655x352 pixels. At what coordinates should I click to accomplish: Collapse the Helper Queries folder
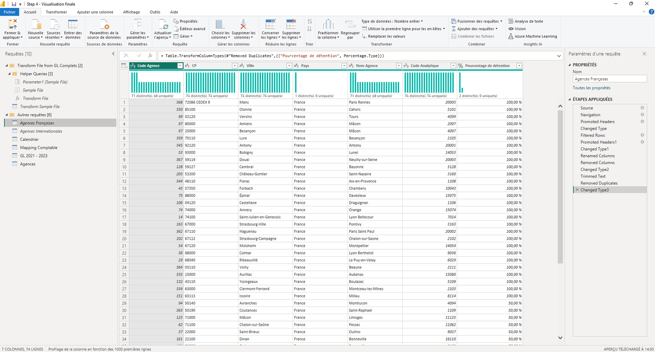pos(9,74)
